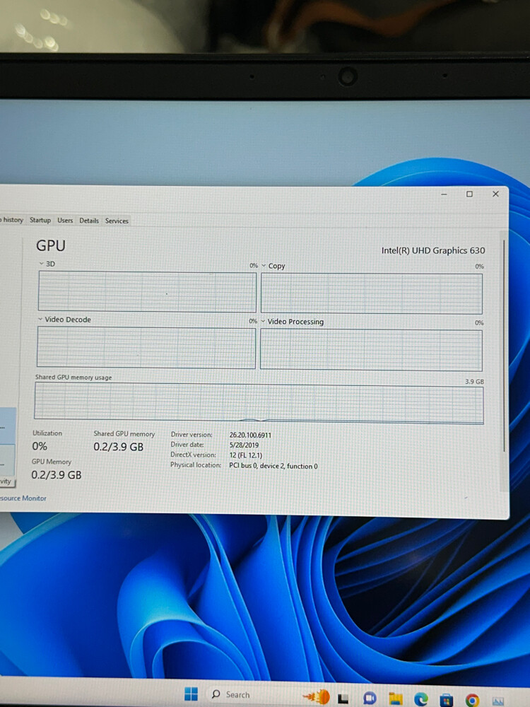This screenshot has height=707, width=530.
Task: Launch the Chat app from taskbar
Action: tap(370, 699)
